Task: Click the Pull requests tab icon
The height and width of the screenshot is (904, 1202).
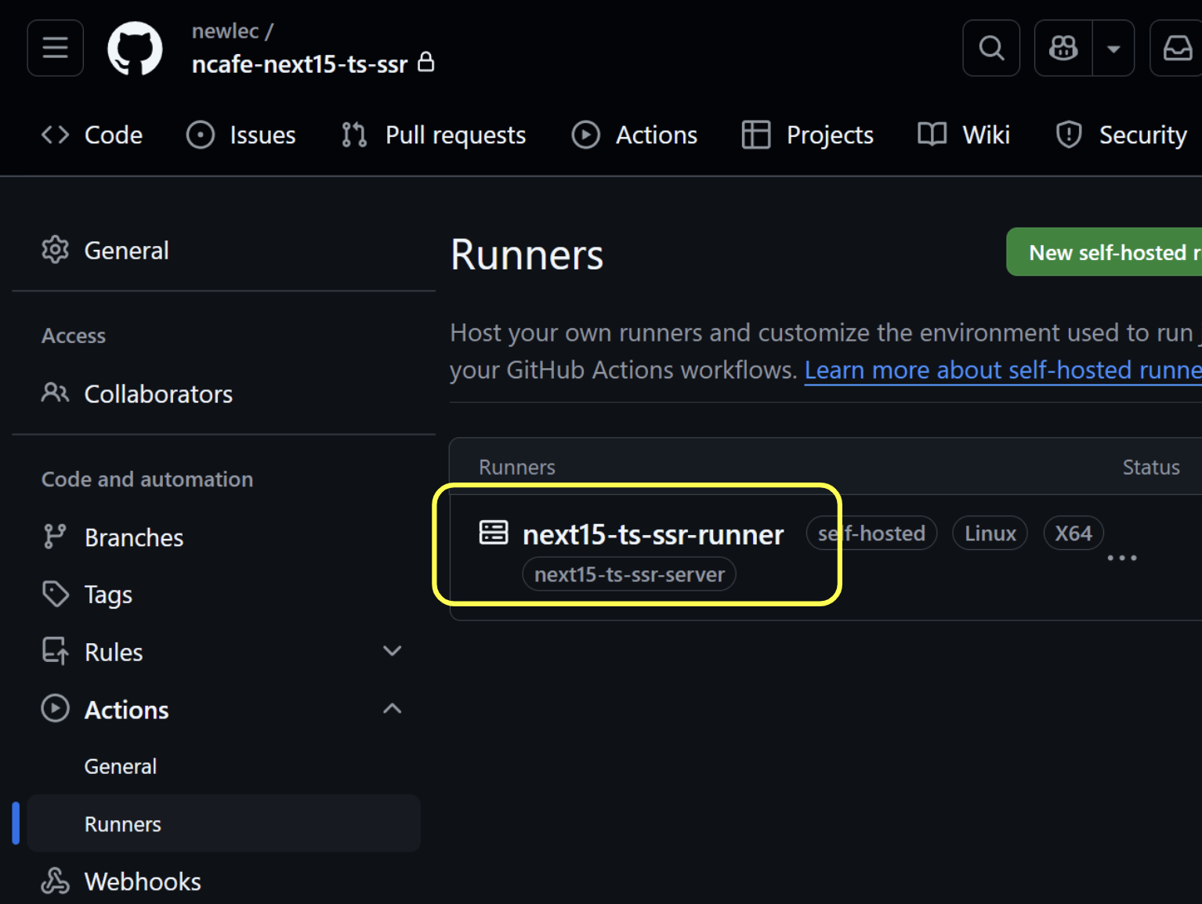Action: point(354,135)
